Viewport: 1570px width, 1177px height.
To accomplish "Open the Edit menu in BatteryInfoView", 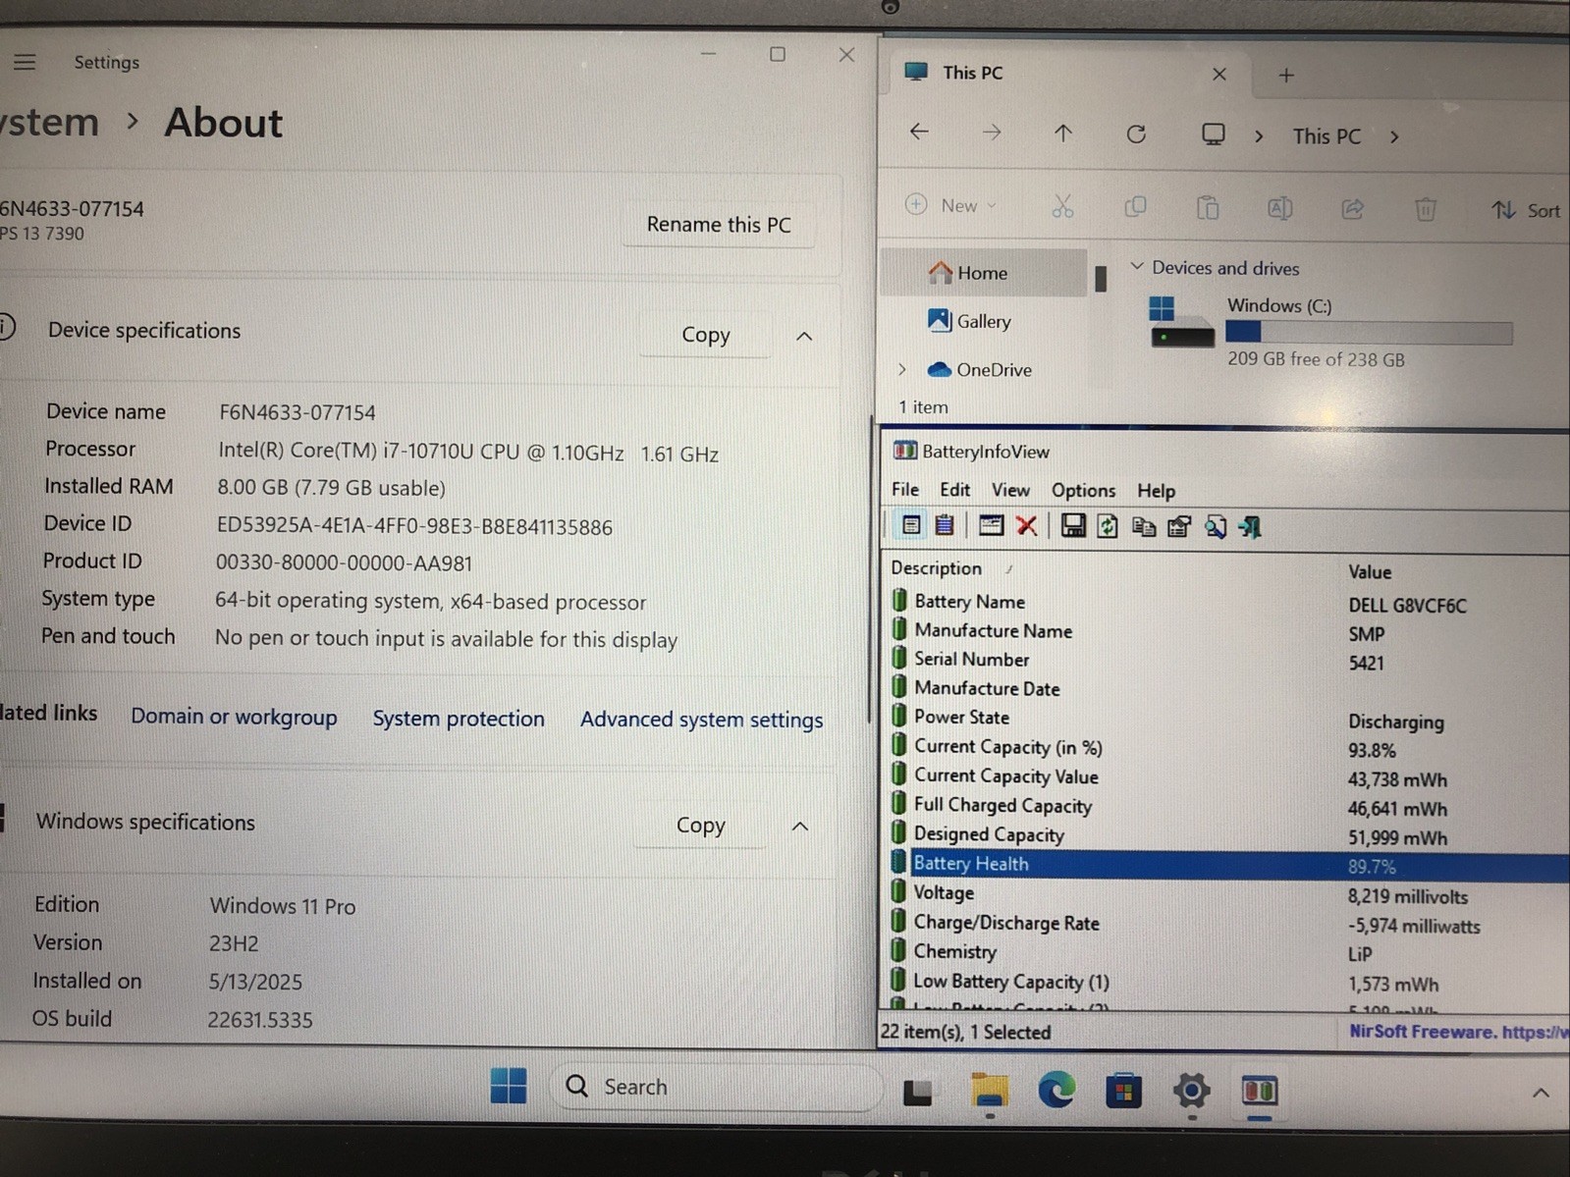I will click(x=954, y=489).
